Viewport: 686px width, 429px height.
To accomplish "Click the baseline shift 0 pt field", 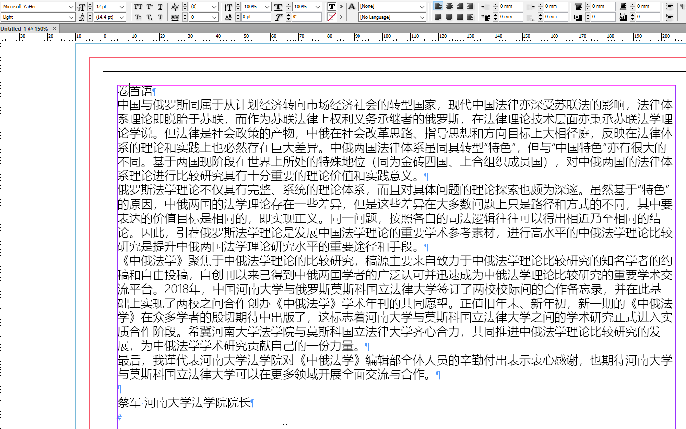I will click(256, 17).
